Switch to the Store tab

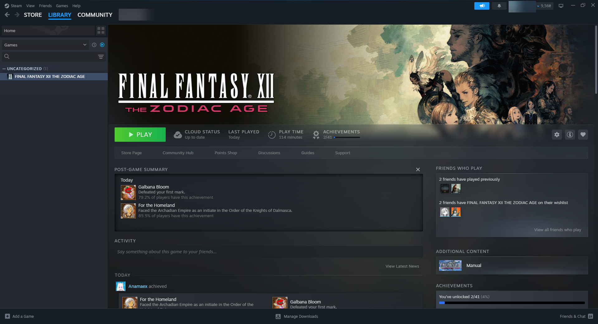[x=33, y=15]
